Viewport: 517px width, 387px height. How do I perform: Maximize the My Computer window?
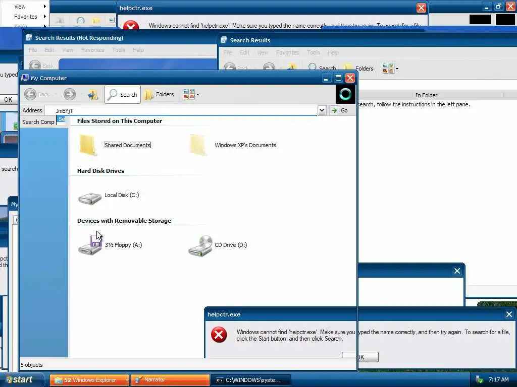tap(338, 78)
